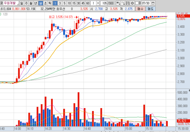
Task: Open chart settings gear icon
Action: click(132, 3)
